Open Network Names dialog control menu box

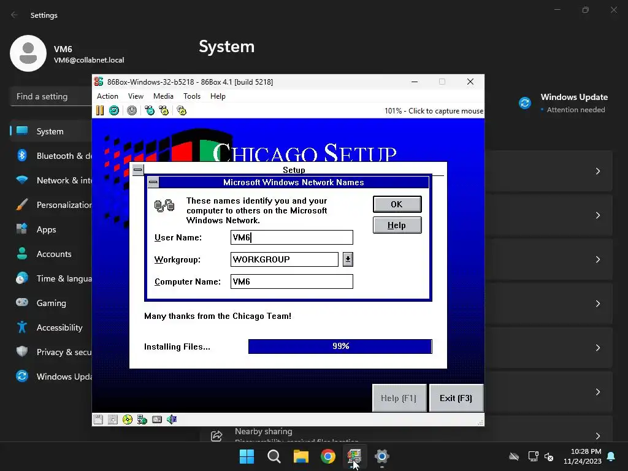[153, 182]
